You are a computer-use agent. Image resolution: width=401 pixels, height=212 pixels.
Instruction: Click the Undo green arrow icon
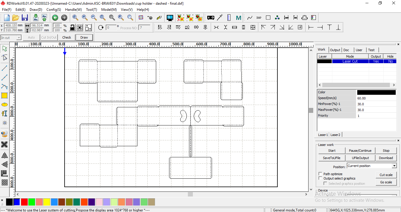coord(55,18)
